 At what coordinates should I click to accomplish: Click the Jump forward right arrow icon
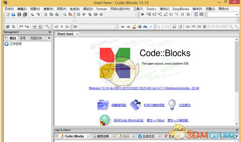[67, 27]
